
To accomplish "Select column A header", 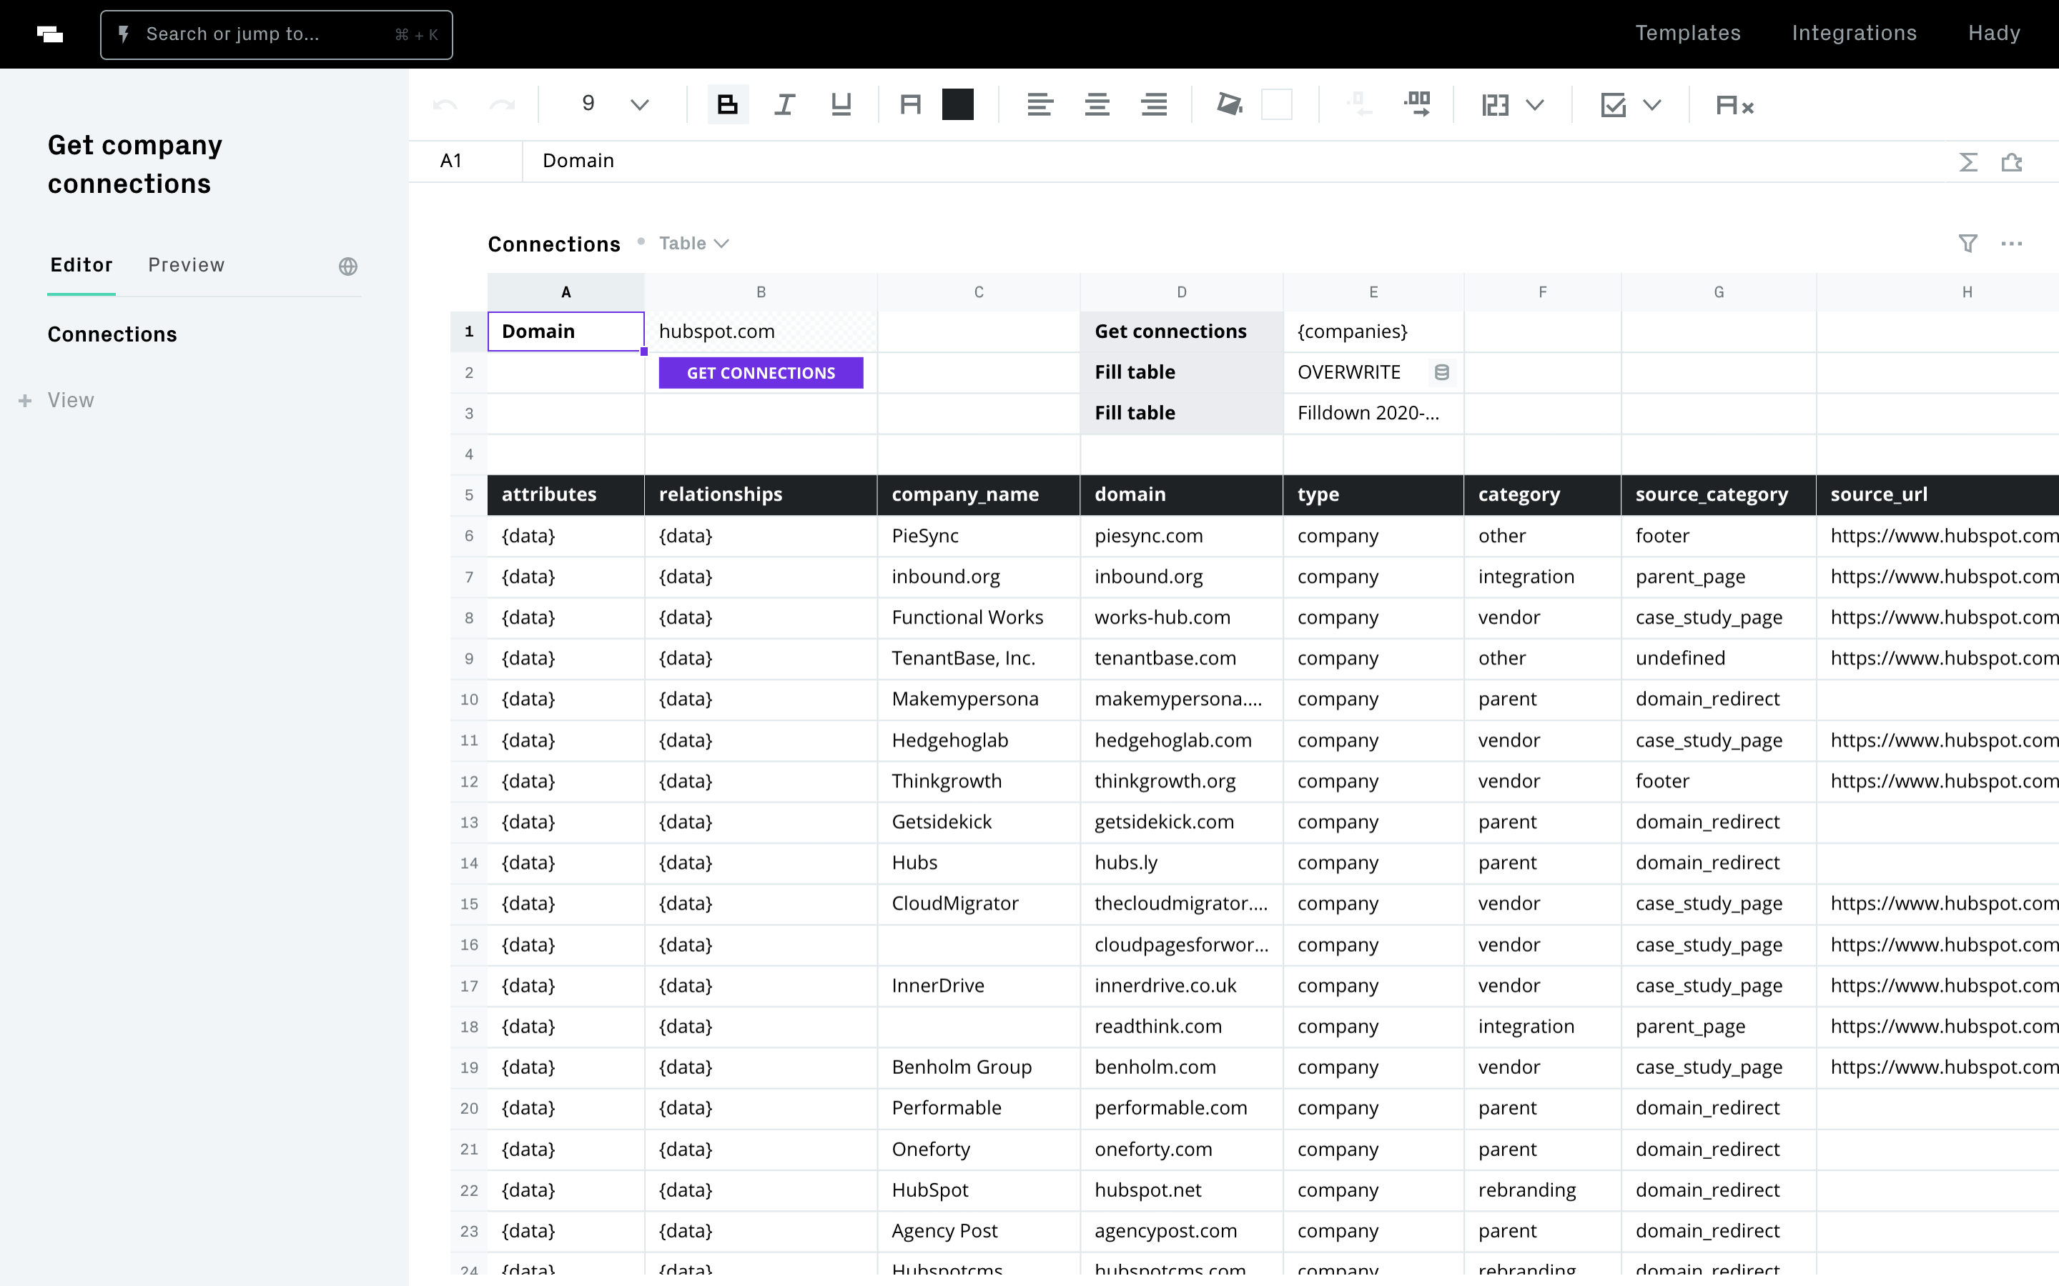I will pos(566,291).
